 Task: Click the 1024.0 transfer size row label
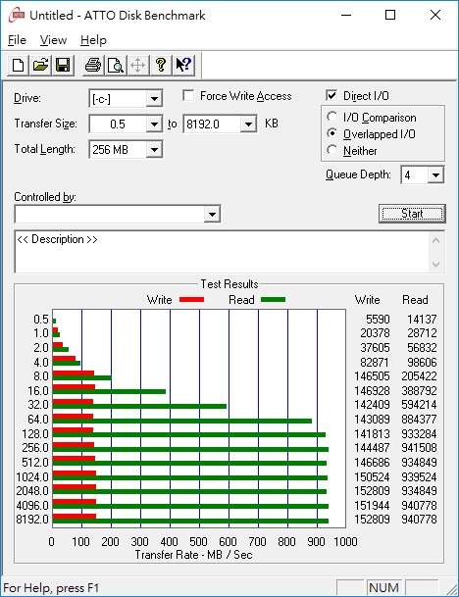[32, 476]
